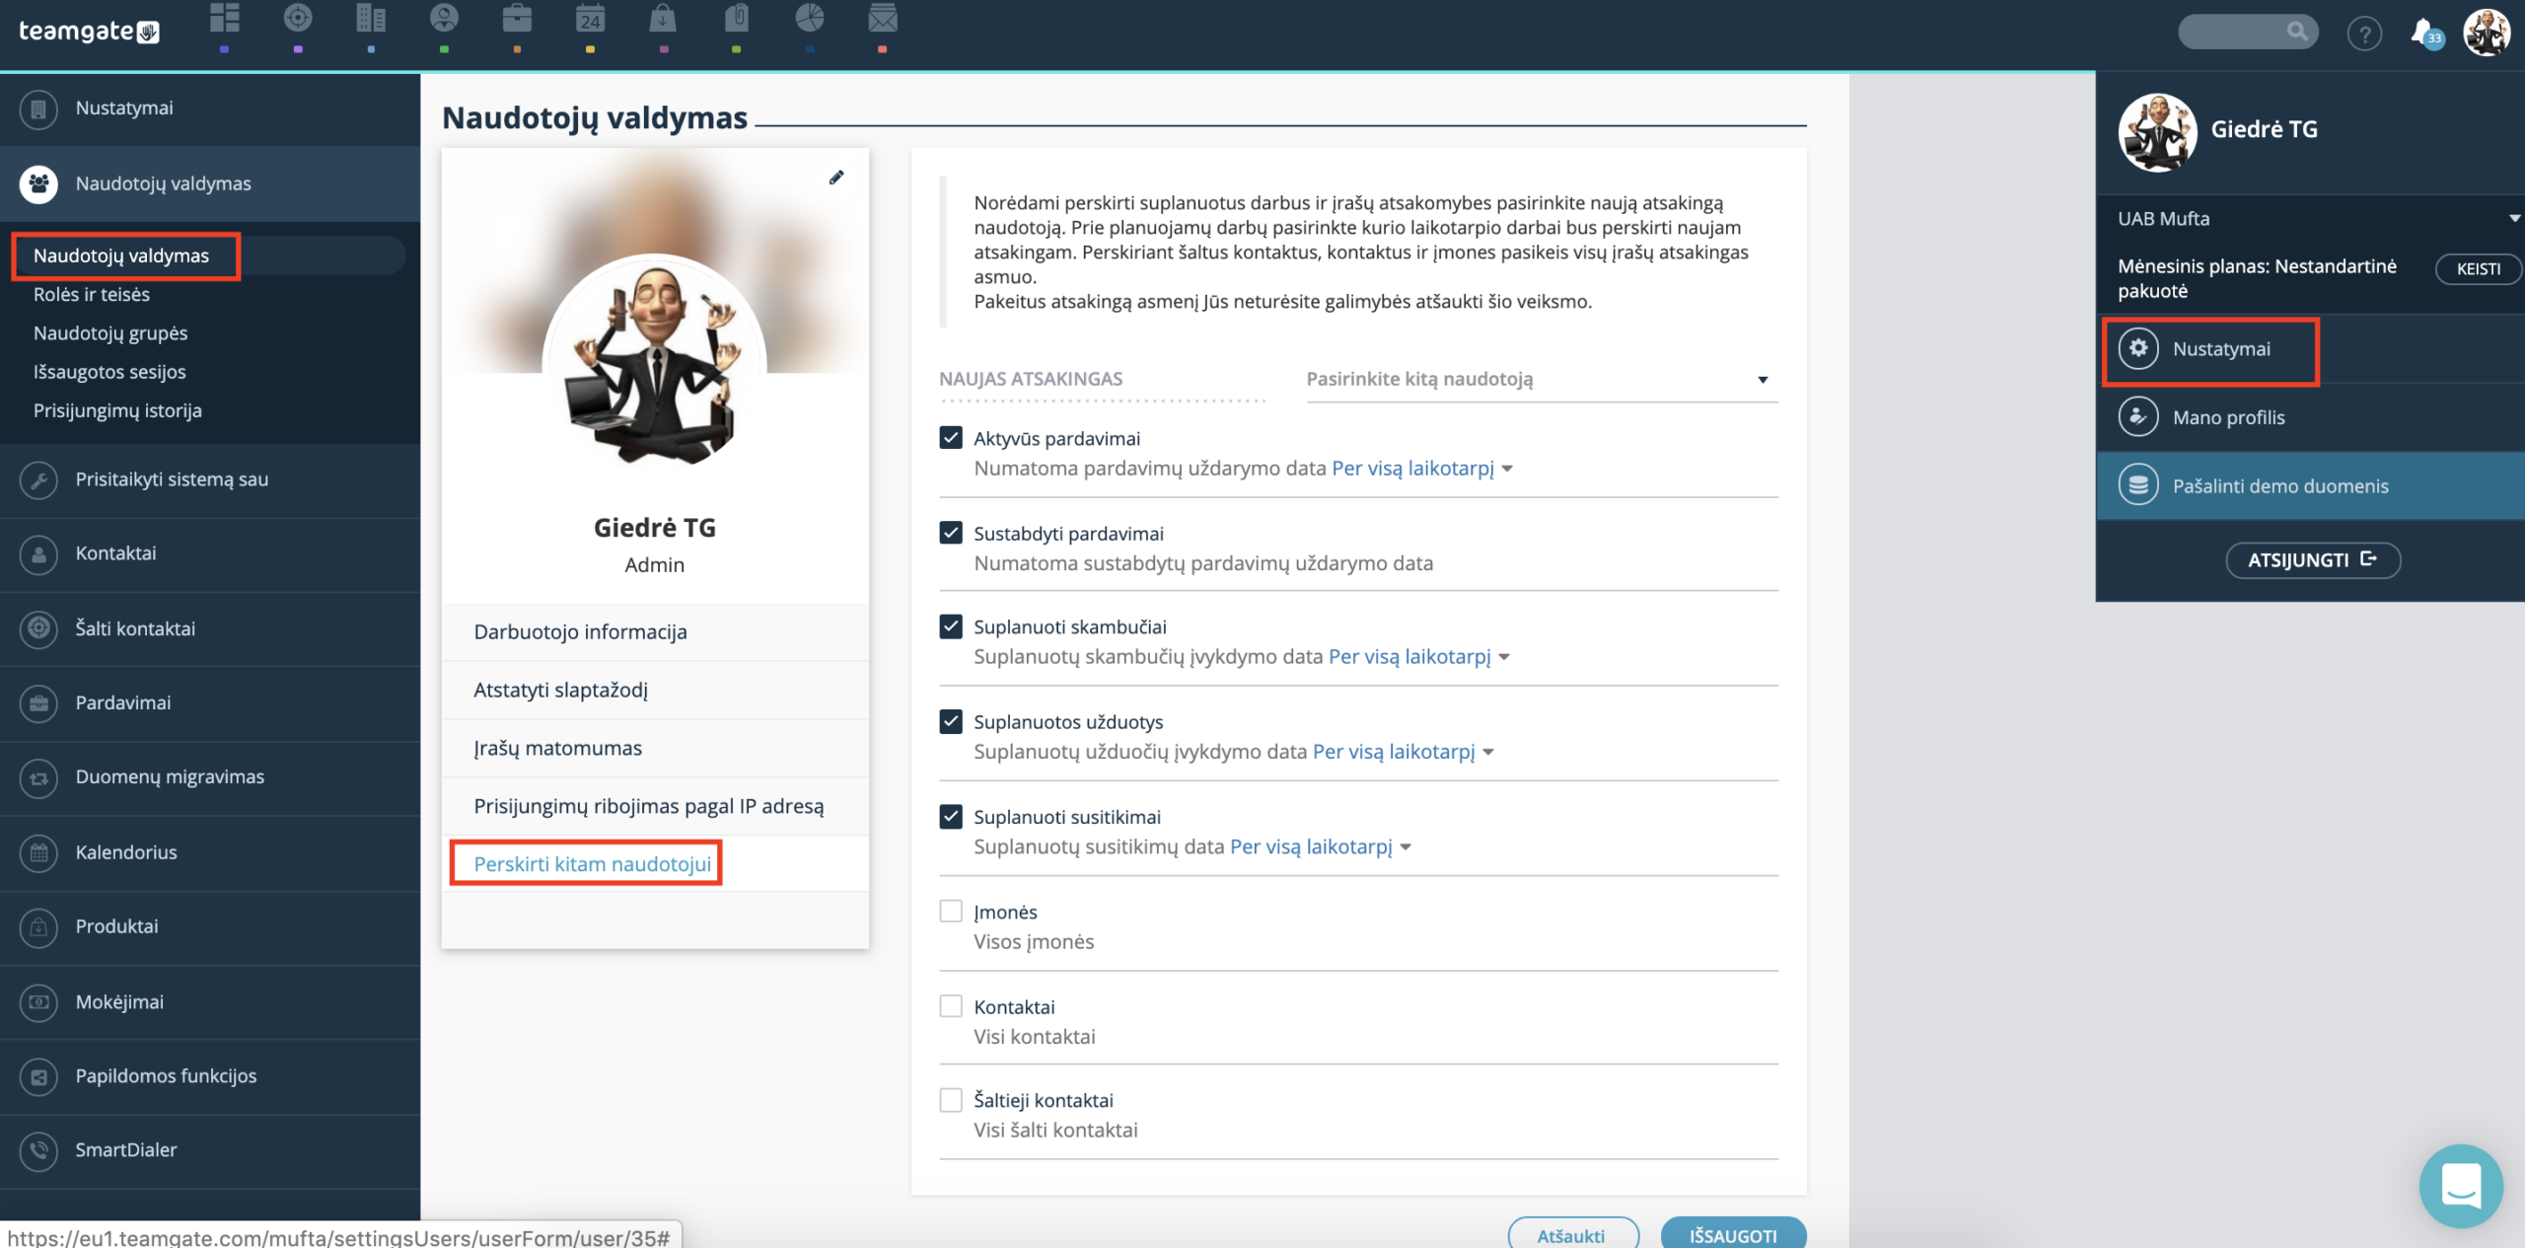This screenshot has height=1248, width=2525.
Task: Open the Pasirinkite kitą naudotoją dropdown
Action: pos(1542,380)
